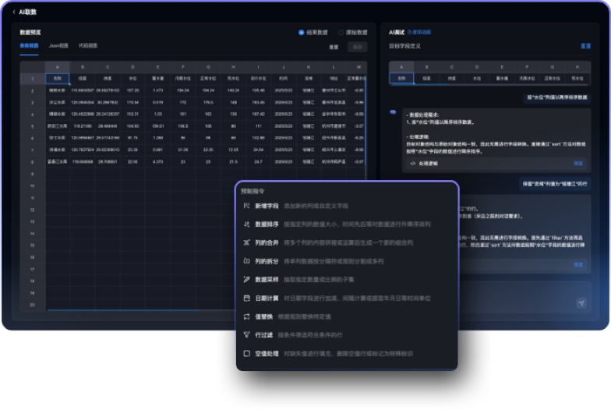
Task: Click cell '167.42' in row 4
Action: tap(259, 114)
